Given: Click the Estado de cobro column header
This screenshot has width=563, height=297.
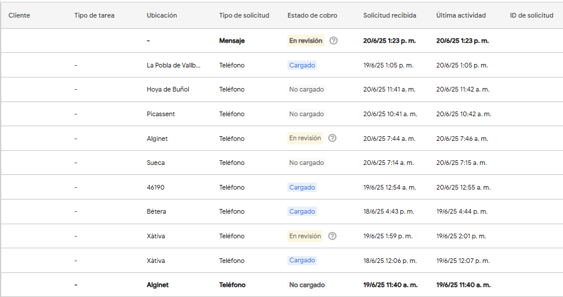Looking at the screenshot, I should 313,15.
